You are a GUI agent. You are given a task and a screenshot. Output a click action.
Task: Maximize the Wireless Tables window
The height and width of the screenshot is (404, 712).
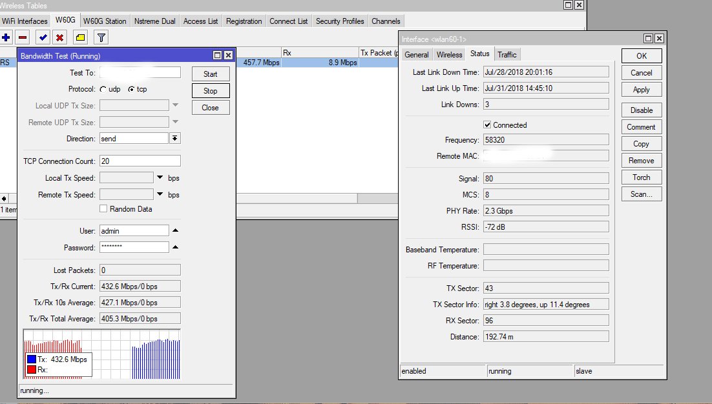click(x=568, y=5)
